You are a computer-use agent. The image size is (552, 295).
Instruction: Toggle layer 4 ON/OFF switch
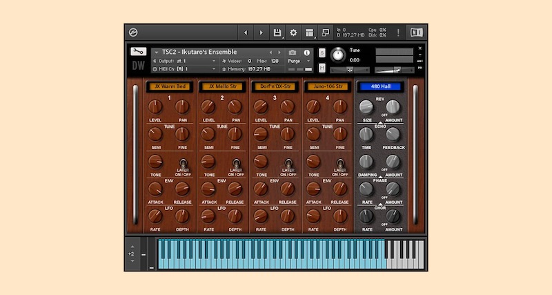coord(340,164)
